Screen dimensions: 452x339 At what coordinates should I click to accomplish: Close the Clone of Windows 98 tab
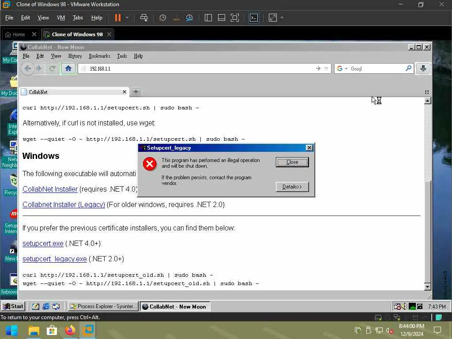click(109, 34)
